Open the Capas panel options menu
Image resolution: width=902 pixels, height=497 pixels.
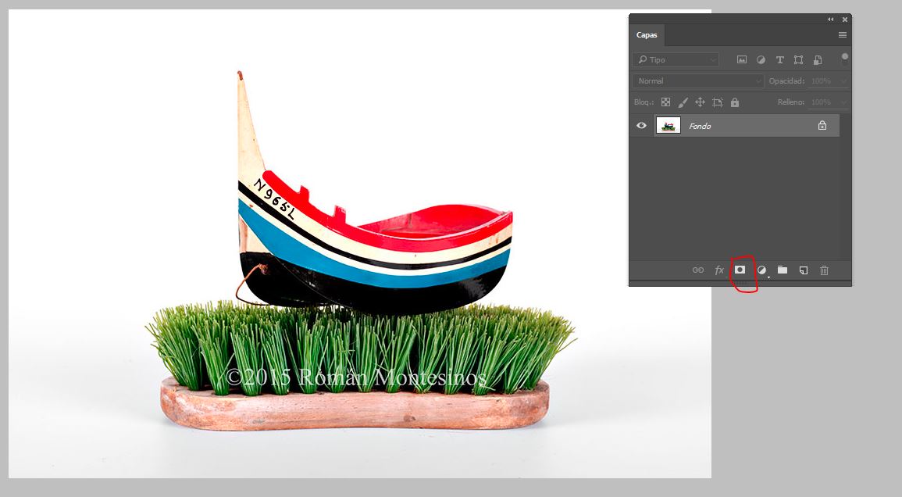(x=843, y=35)
